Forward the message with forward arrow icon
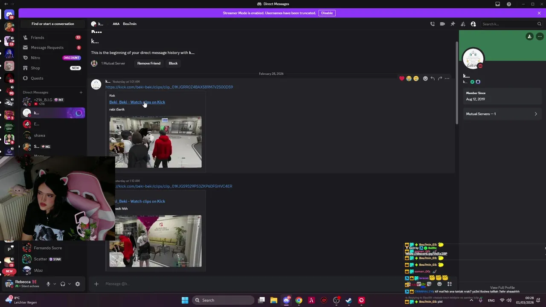This screenshot has height=307, width=546. (x=440, y=78)
